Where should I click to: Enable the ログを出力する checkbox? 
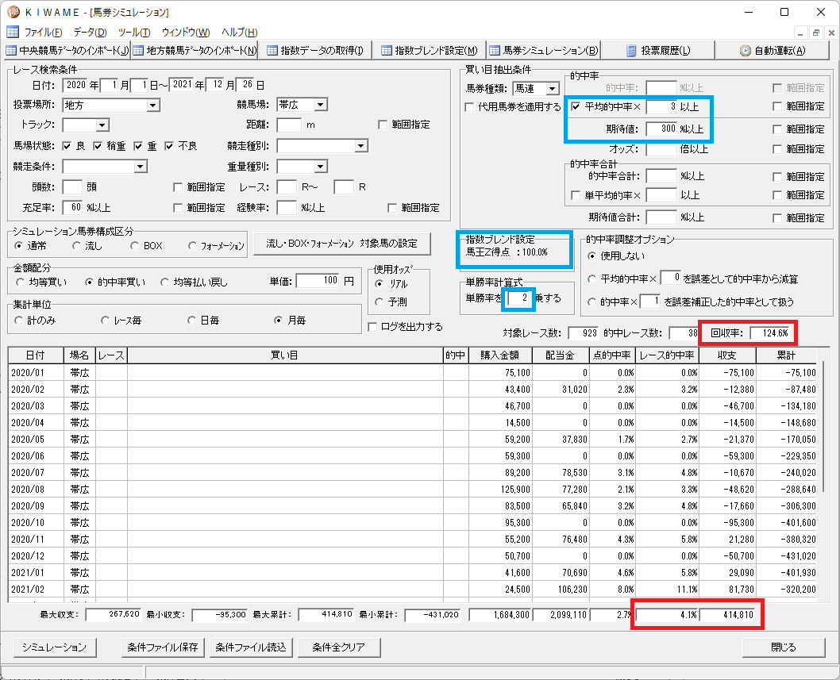pos(372,327)
